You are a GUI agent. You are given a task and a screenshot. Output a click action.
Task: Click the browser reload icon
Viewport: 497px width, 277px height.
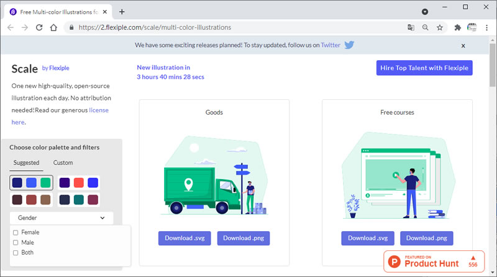click(x=39, y=27)
